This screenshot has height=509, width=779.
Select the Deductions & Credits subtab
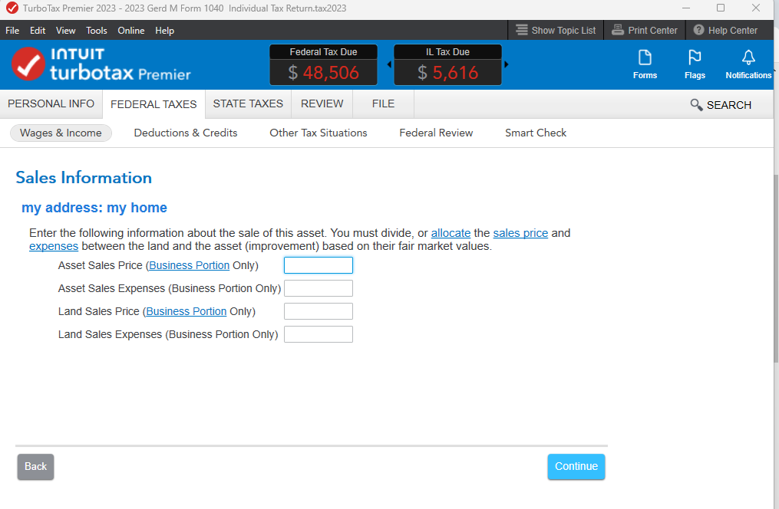(x=186, y=133)
